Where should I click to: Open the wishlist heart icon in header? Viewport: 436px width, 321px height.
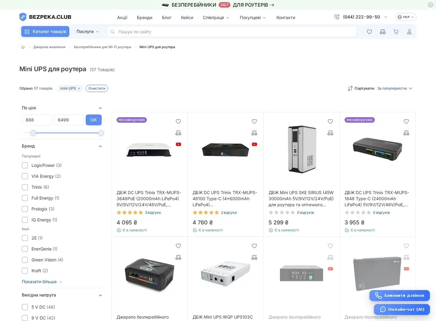pos(369,32)
